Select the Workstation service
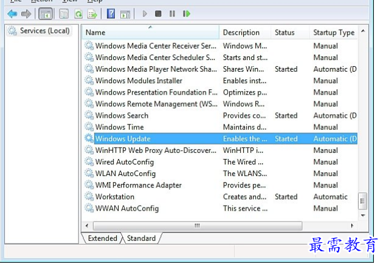Screen dimensions: 383x264 click(x=221, y=197)
